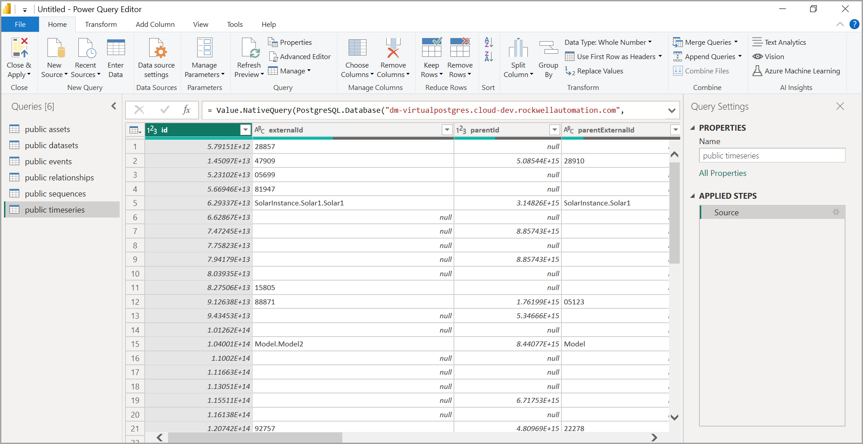Viewport: 863px width, 444px height.
Task: Click the Choose Columns icon
Action: pos(357,48)
